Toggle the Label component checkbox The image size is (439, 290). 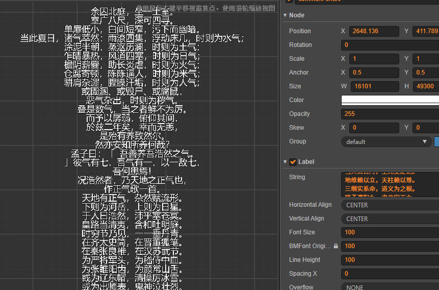click(x=293, y=162)
